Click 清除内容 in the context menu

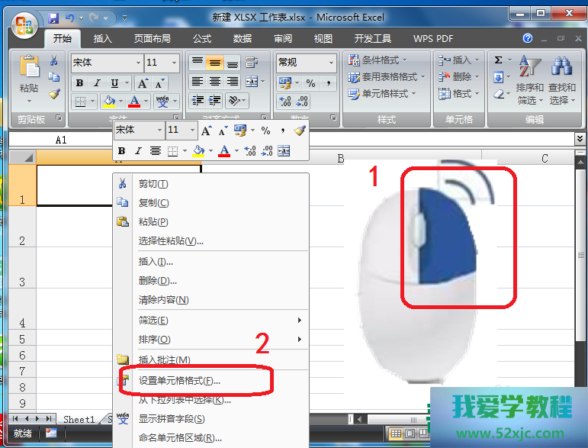(x=163, y=300)
